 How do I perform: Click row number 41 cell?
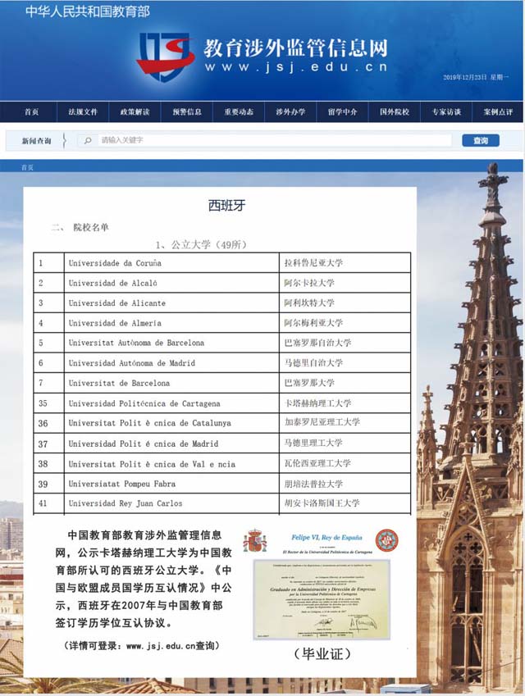coord(49,503)
